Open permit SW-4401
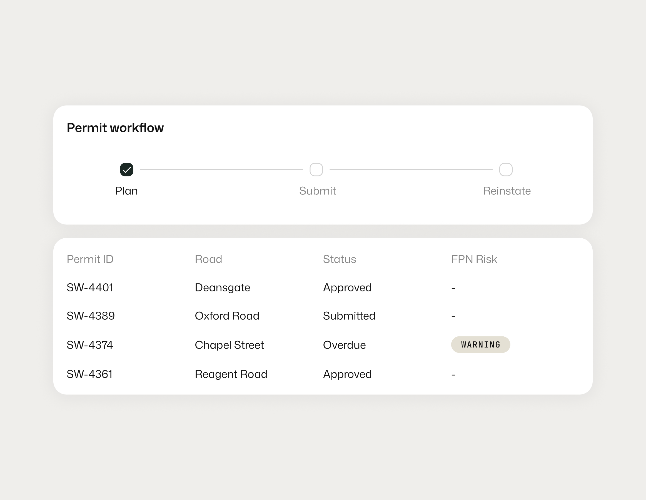The width and height of the screenshot is (646, 500). pyautogui.click(x=90, y=288)
